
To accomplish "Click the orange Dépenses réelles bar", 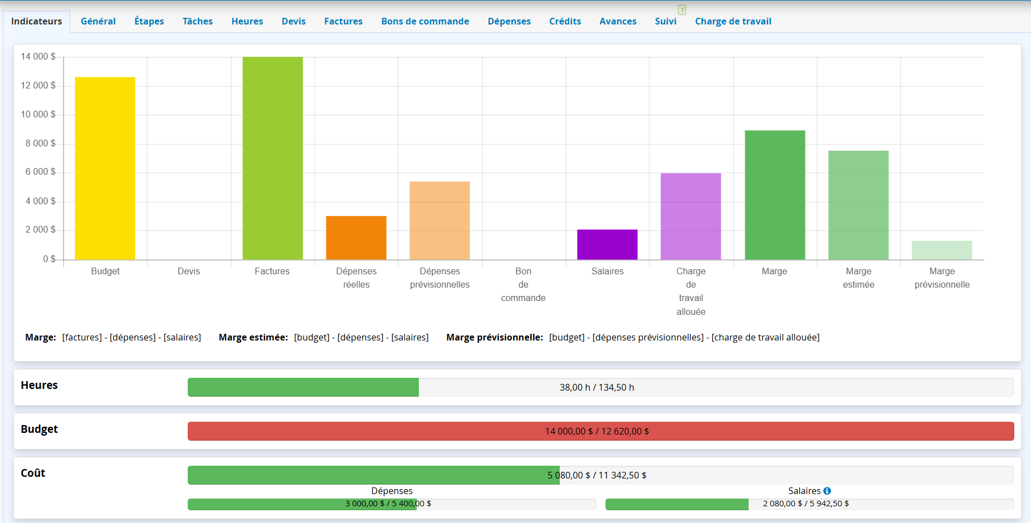I will (x=356, y=238).
